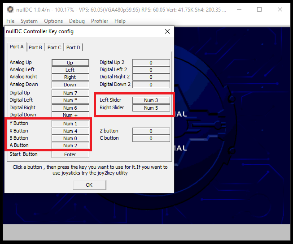Image resolution: width=293 pixels, height=244 pixels.
Task: Select the Port D tab
Action: 73,47
